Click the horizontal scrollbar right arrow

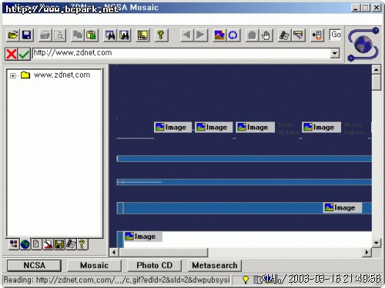pyautogui.click(x=367, y=253)
